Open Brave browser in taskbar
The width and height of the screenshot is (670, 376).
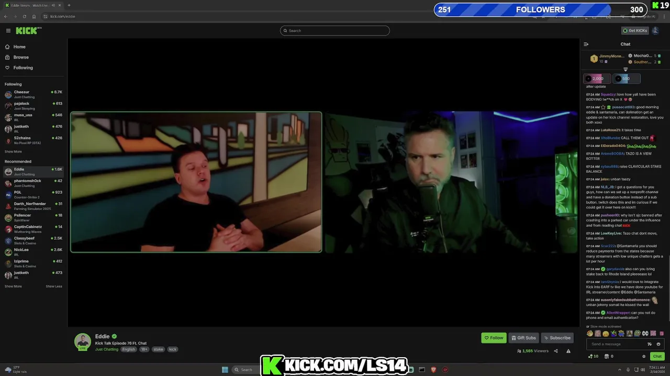[433, 370]
